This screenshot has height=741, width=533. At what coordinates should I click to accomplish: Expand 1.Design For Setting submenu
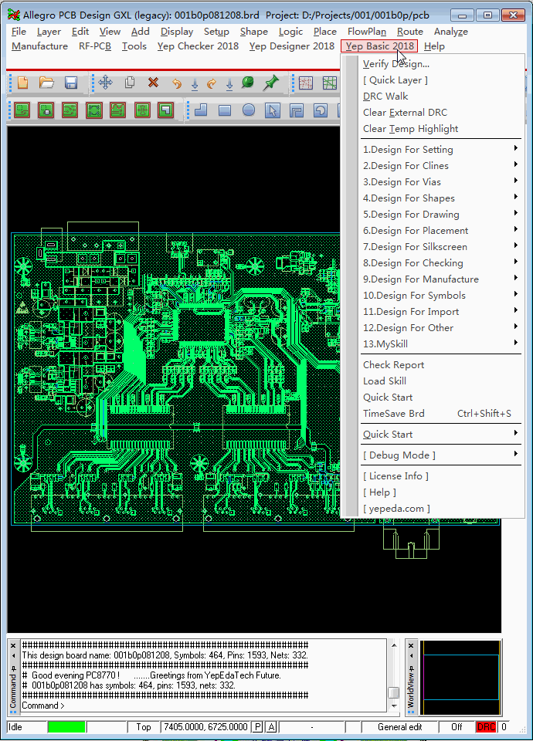[441, 149]
